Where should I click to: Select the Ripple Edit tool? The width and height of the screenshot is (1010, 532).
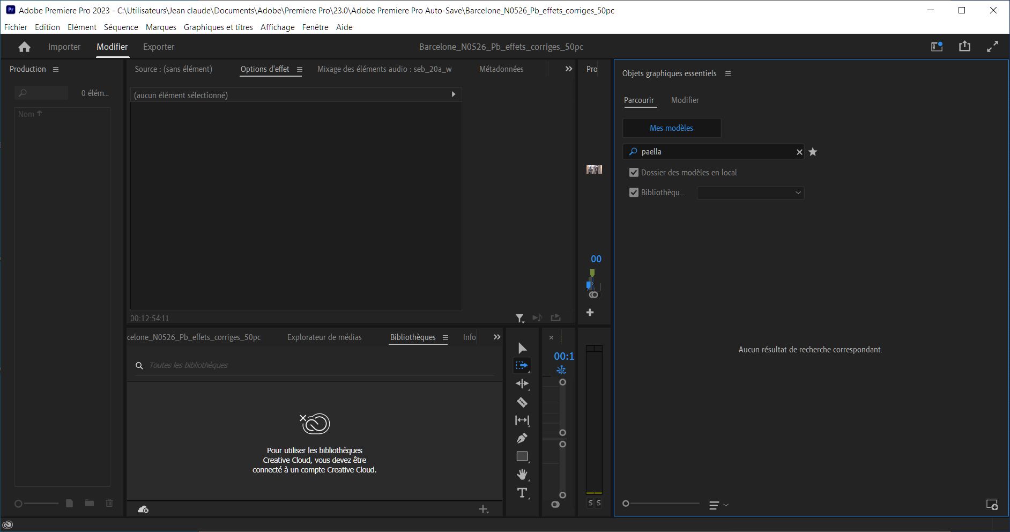522,384
